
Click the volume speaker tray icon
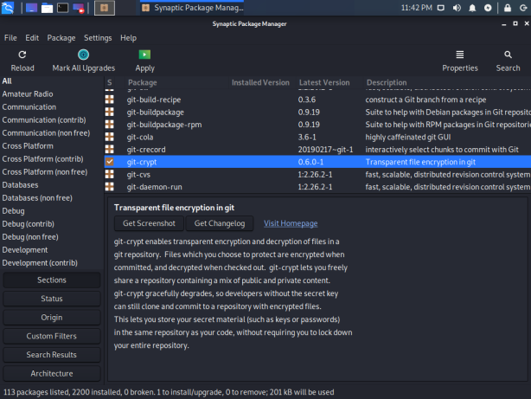(x=457, y=8)
